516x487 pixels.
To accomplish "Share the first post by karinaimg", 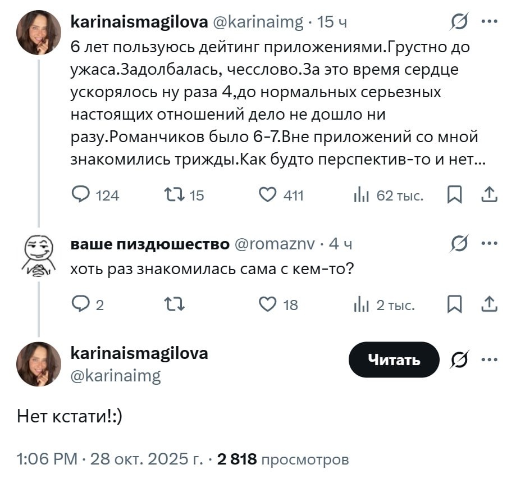I will 489,194.
